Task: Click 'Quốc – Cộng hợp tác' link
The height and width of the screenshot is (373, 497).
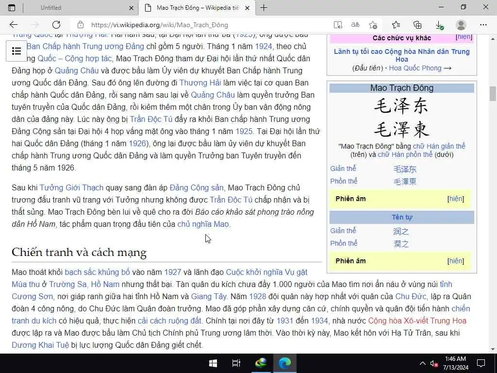Action: [75, 59]
